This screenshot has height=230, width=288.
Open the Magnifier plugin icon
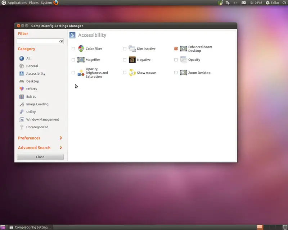tap(81, 60)
